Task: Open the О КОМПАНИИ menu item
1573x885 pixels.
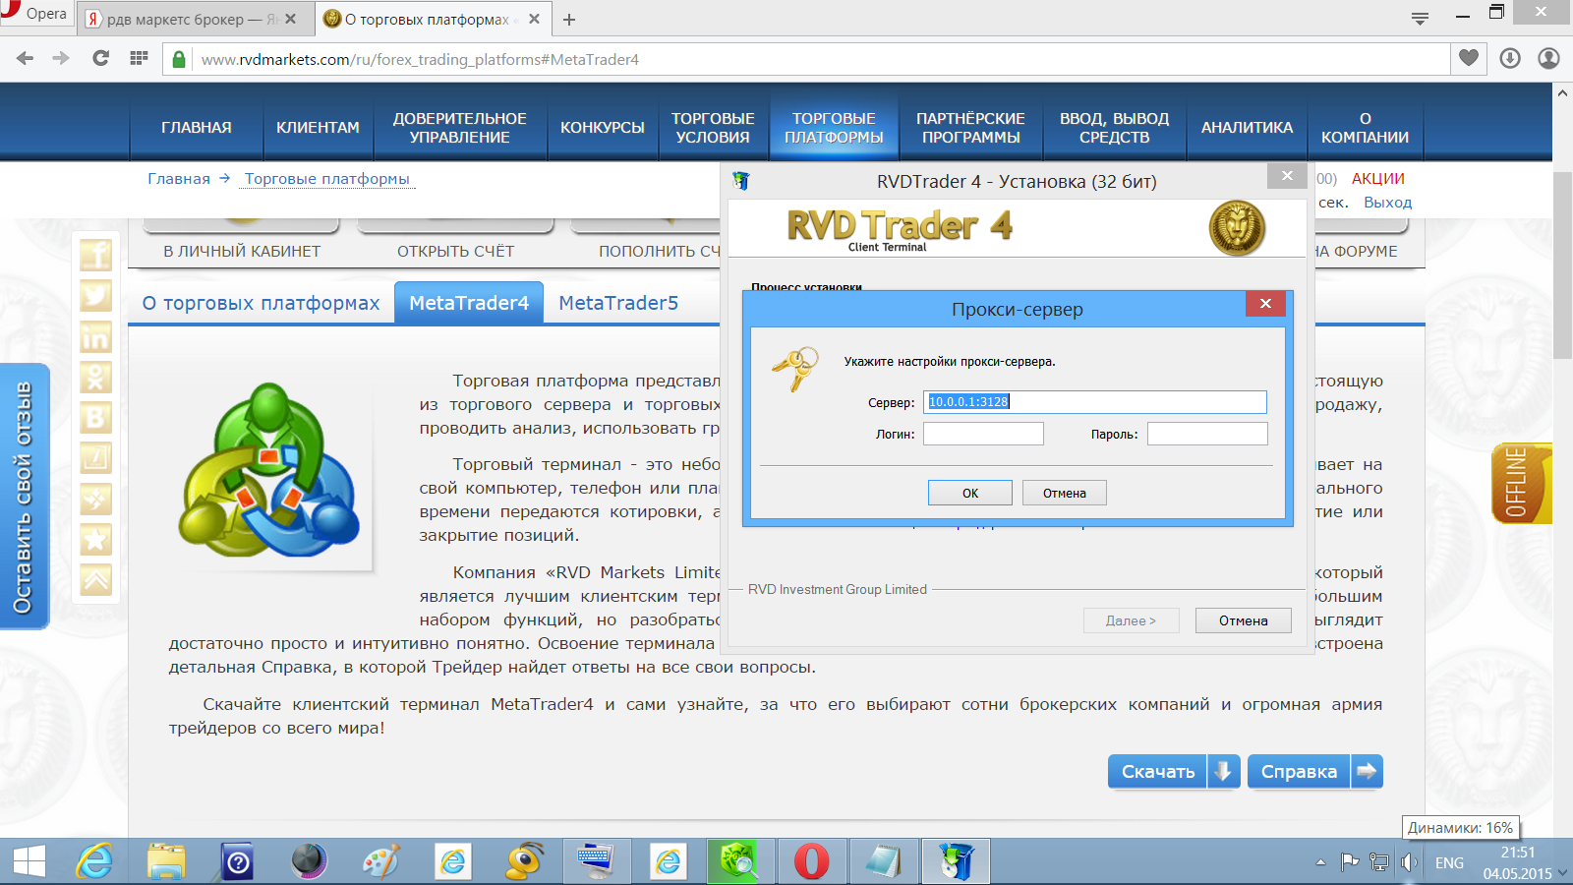Action: (1366, 128)
